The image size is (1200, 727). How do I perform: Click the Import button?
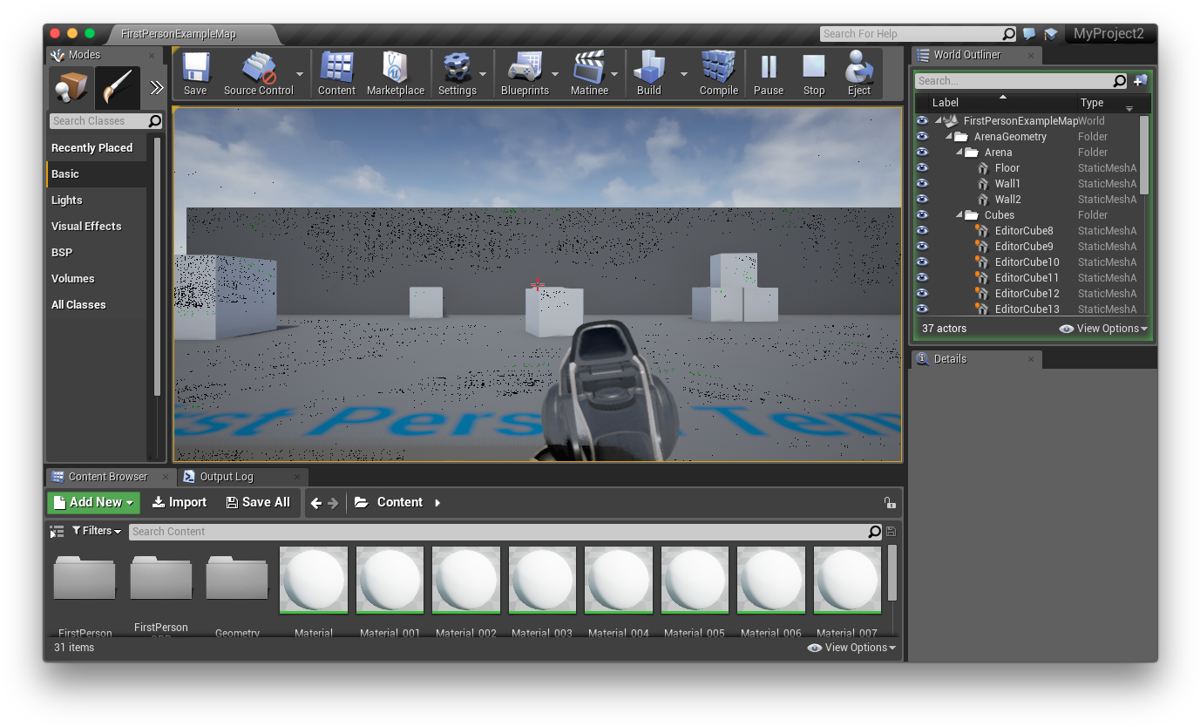click(x=180, y=502)
